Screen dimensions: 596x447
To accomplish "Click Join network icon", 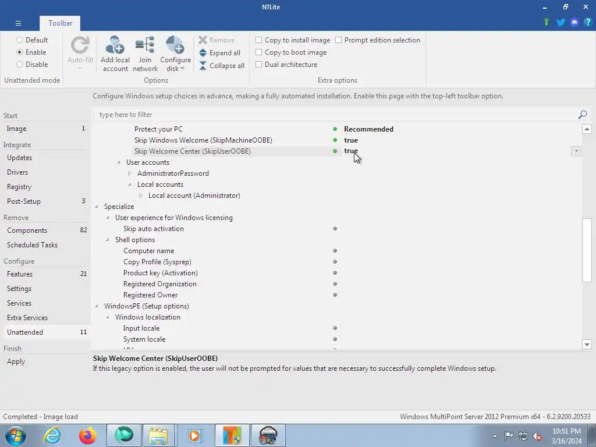I will (145, 45).
